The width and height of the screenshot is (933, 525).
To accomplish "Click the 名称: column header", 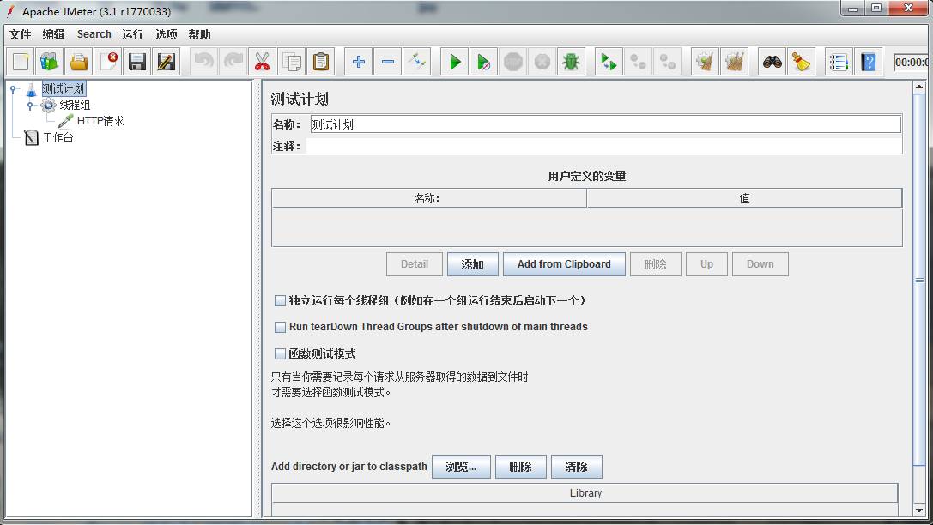I will pyautogui.click(x=429, y=198).
